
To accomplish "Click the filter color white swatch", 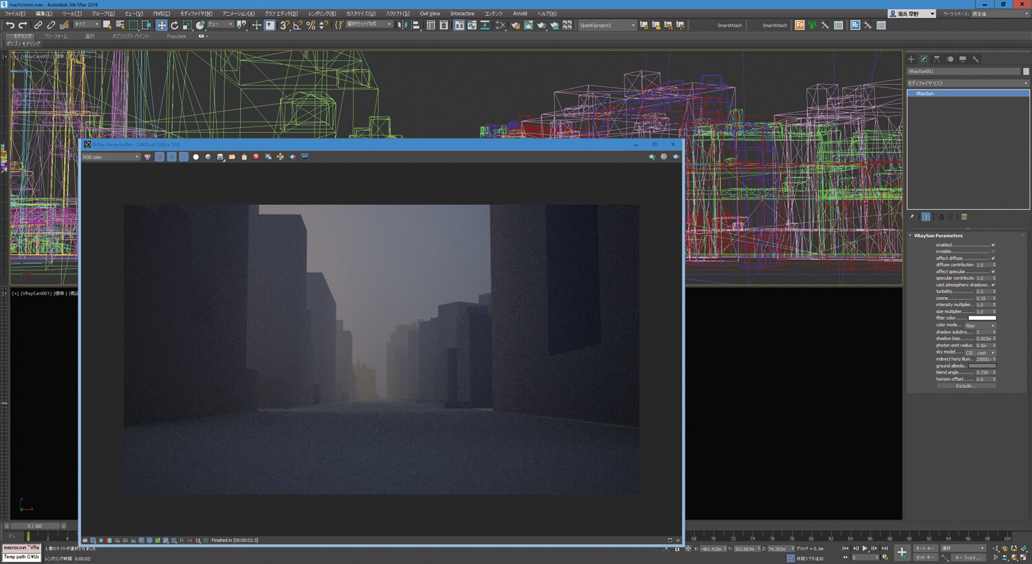I will [x=982, y=318].
